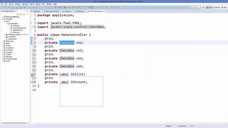228x128 pixels.
Task: Select Main.java in Package Explorer
Action: tap(16, 26)
